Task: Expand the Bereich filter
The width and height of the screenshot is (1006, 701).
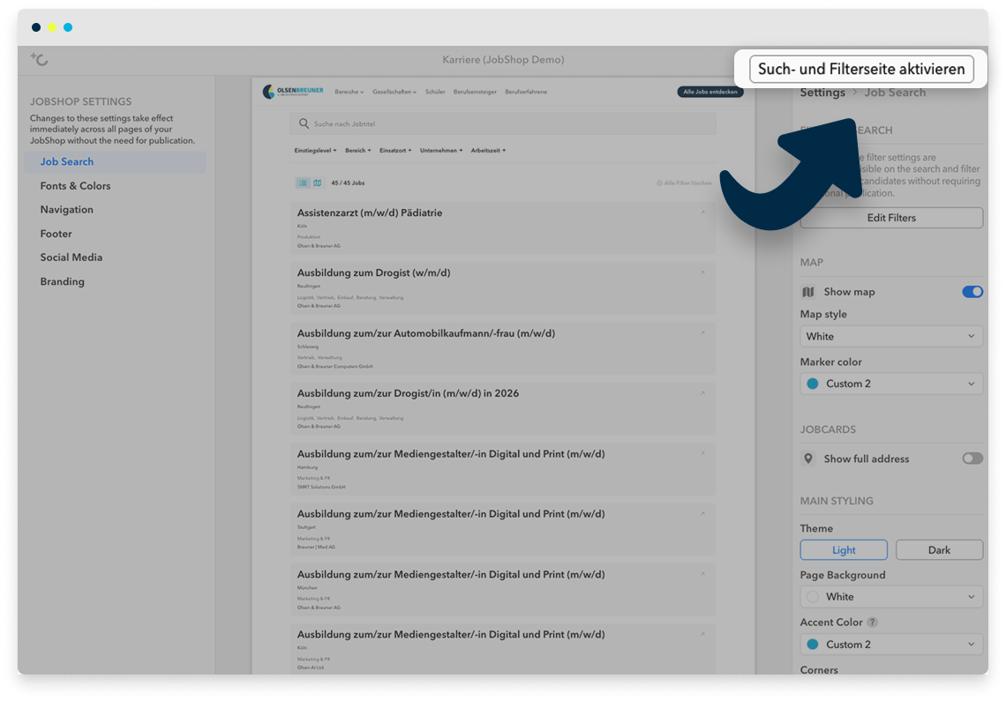Action: coord(358,151)
